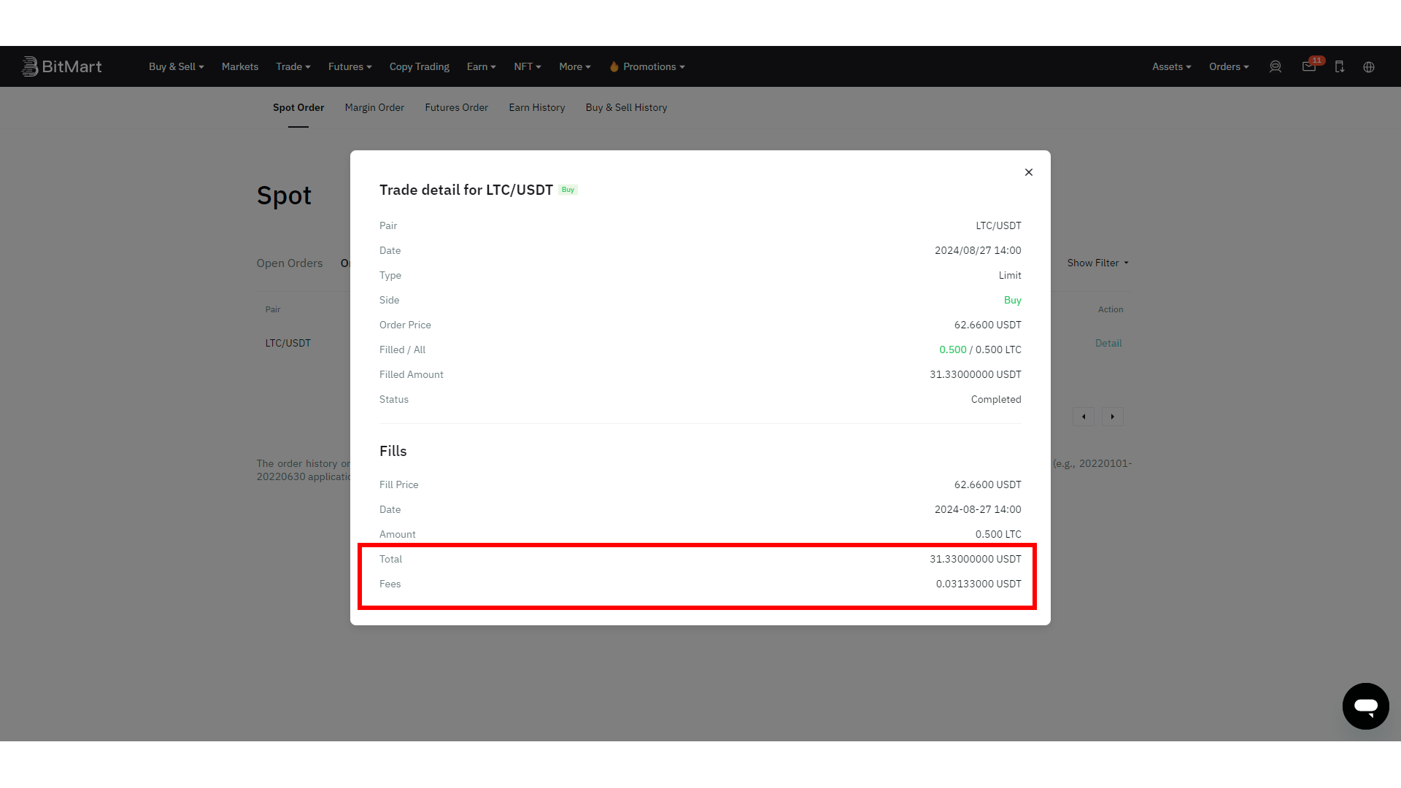Screen dimensions: 1401x788
Task: Open the Assets dropdown menu
Action: (1171, 66)
